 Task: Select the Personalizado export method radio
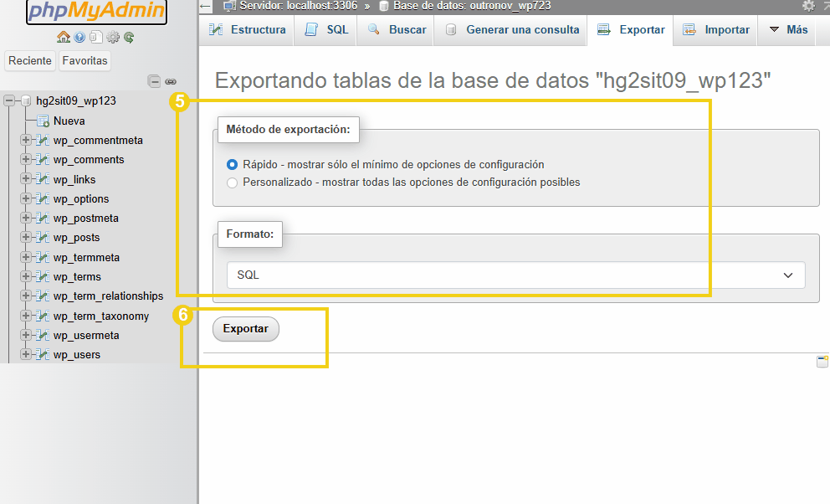[232, 183]
